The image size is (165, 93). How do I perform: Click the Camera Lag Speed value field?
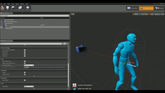pyautogui.click(x=29, y=65)
